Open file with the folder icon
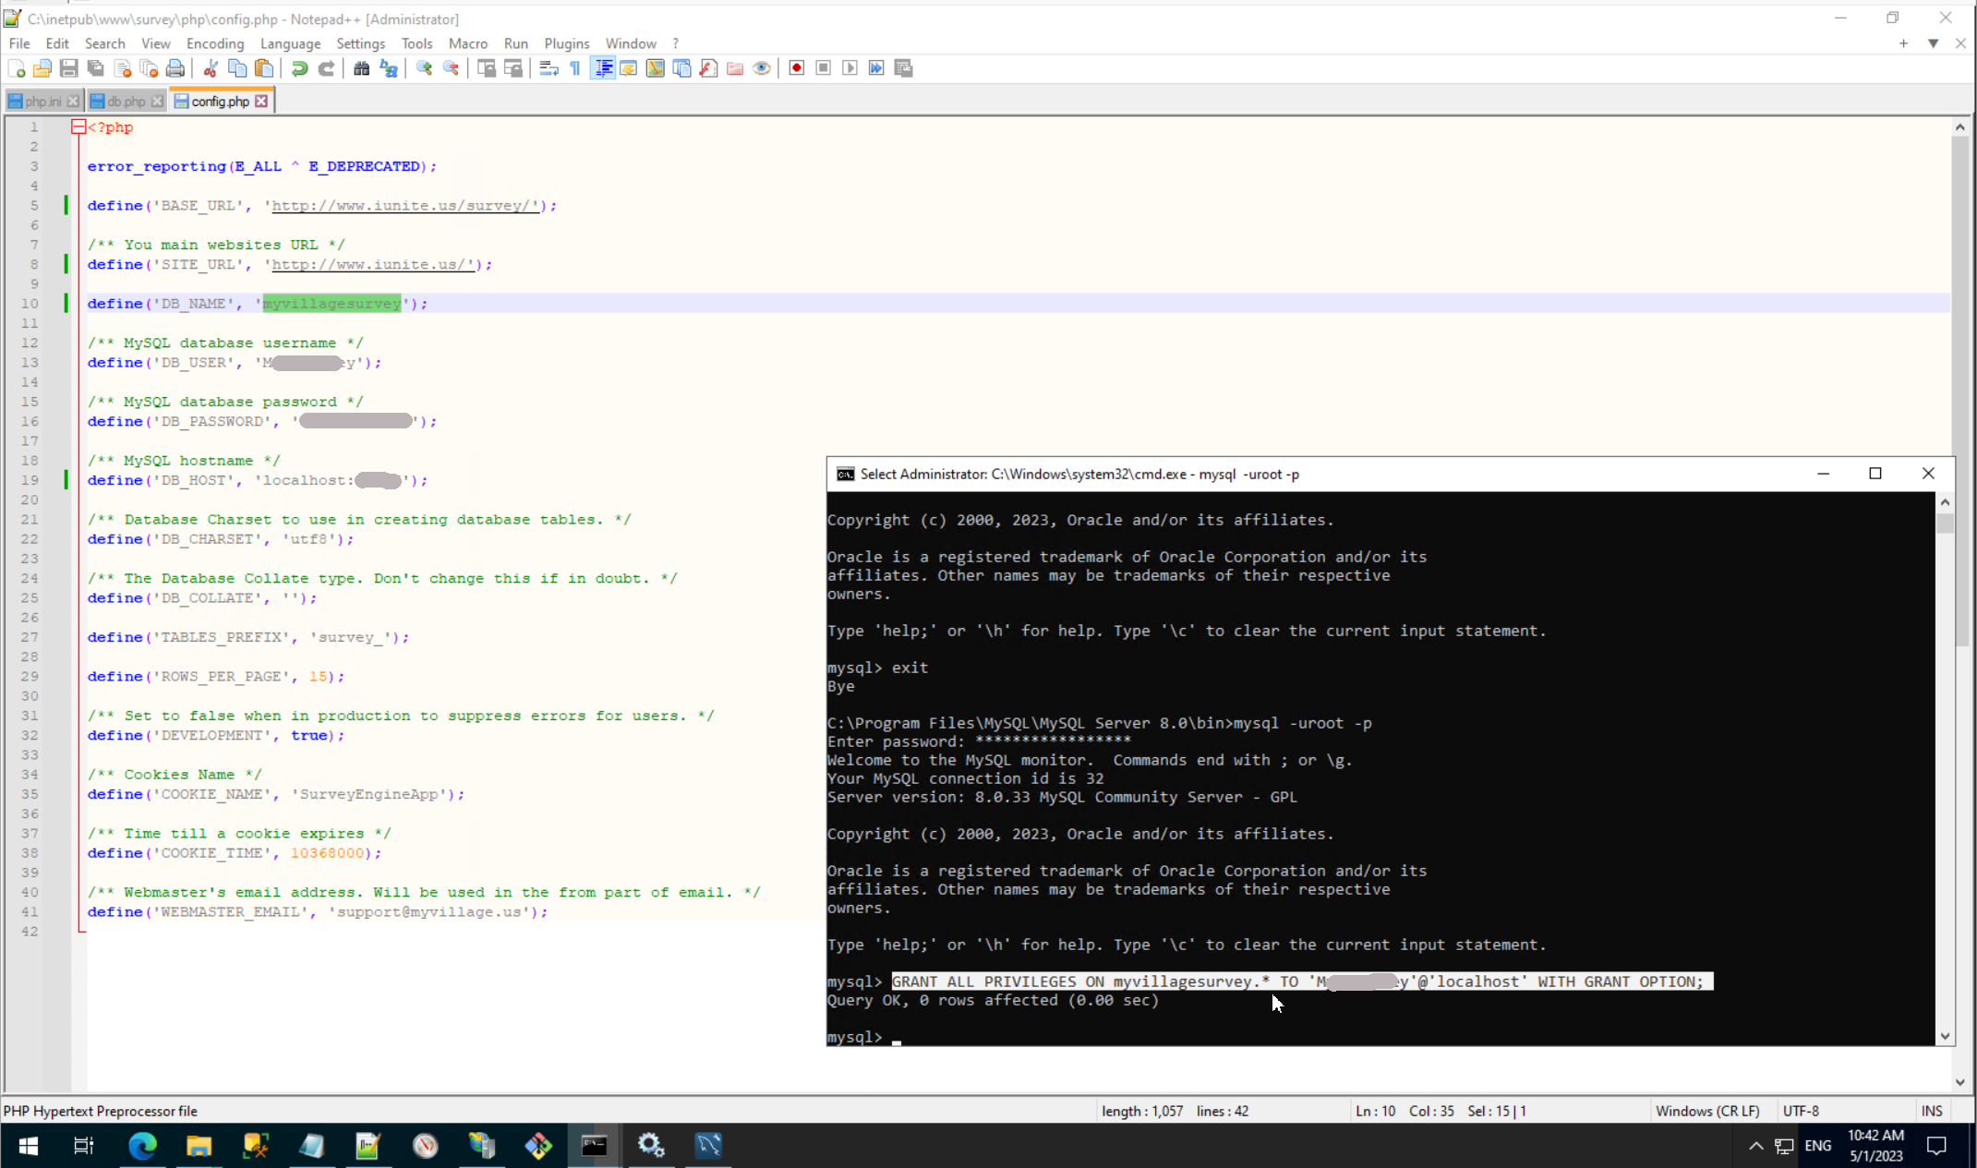 (x=42, y=68)
